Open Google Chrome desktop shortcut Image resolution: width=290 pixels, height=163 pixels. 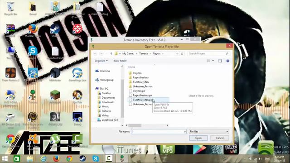(10, 141)
